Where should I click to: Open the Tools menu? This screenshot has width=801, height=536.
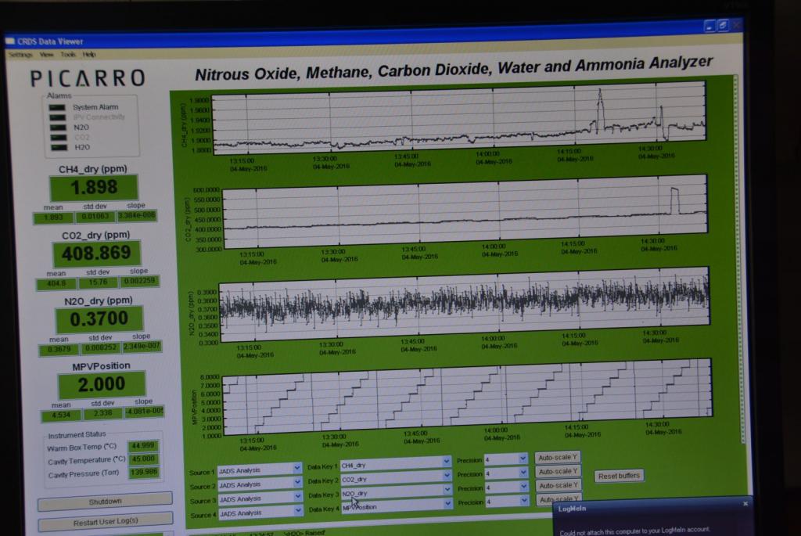click(x=68, y=55)
